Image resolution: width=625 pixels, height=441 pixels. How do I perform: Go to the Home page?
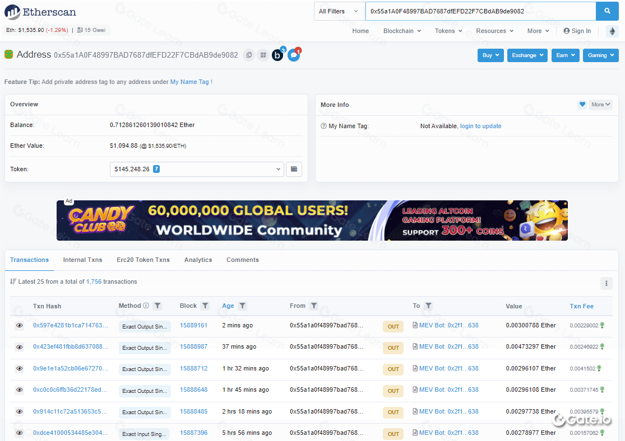click(360, 31)
